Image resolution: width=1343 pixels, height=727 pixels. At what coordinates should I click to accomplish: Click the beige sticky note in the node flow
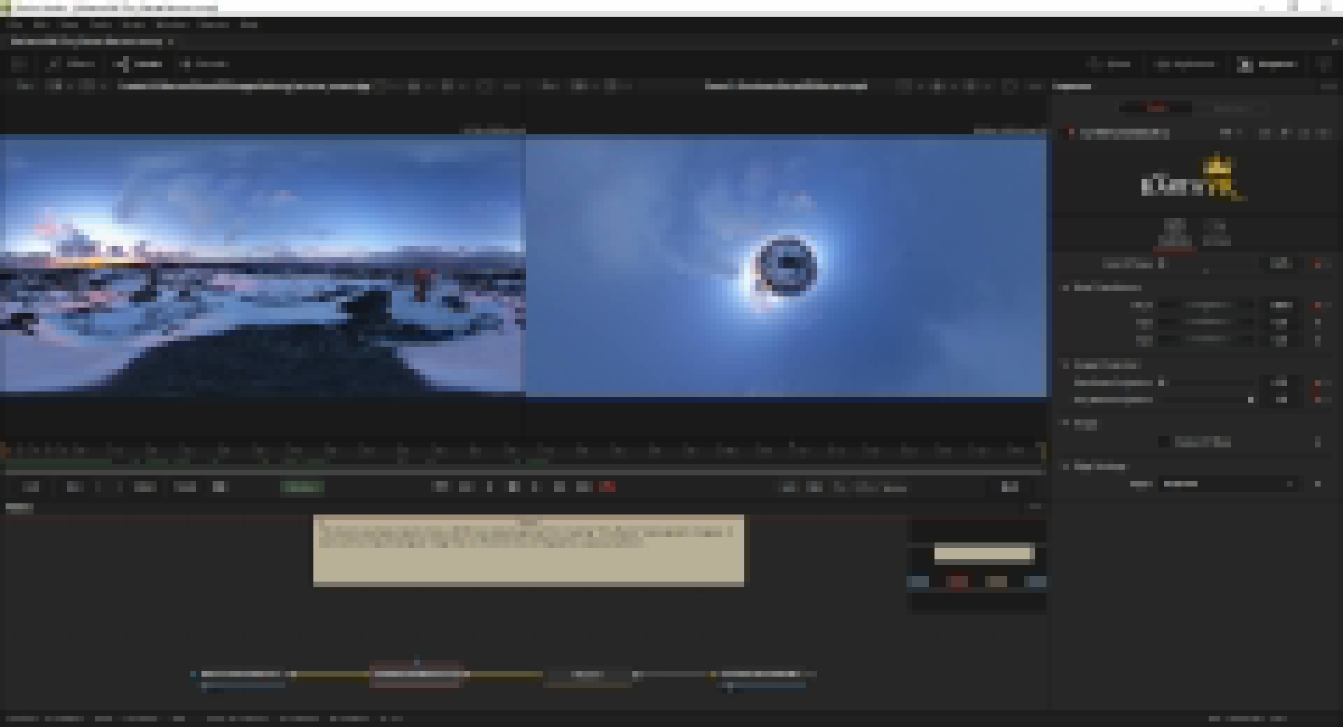[x=529, y=551]
